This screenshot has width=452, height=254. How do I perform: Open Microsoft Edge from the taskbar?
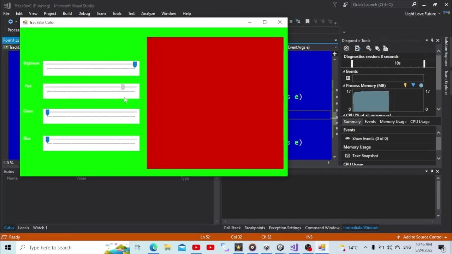click(153, 247)
